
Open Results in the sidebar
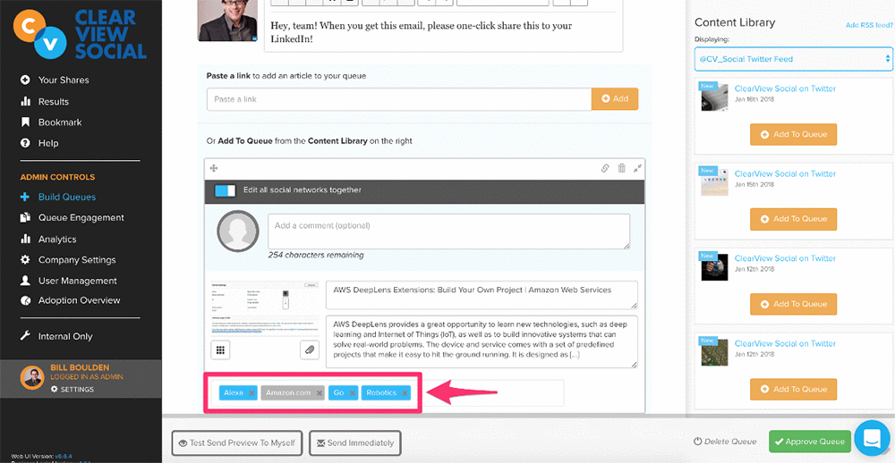coord(53,102)
